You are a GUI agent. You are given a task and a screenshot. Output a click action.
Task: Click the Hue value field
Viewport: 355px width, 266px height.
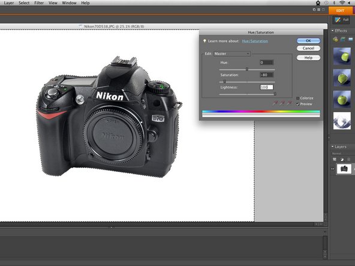tap(267, 62)
